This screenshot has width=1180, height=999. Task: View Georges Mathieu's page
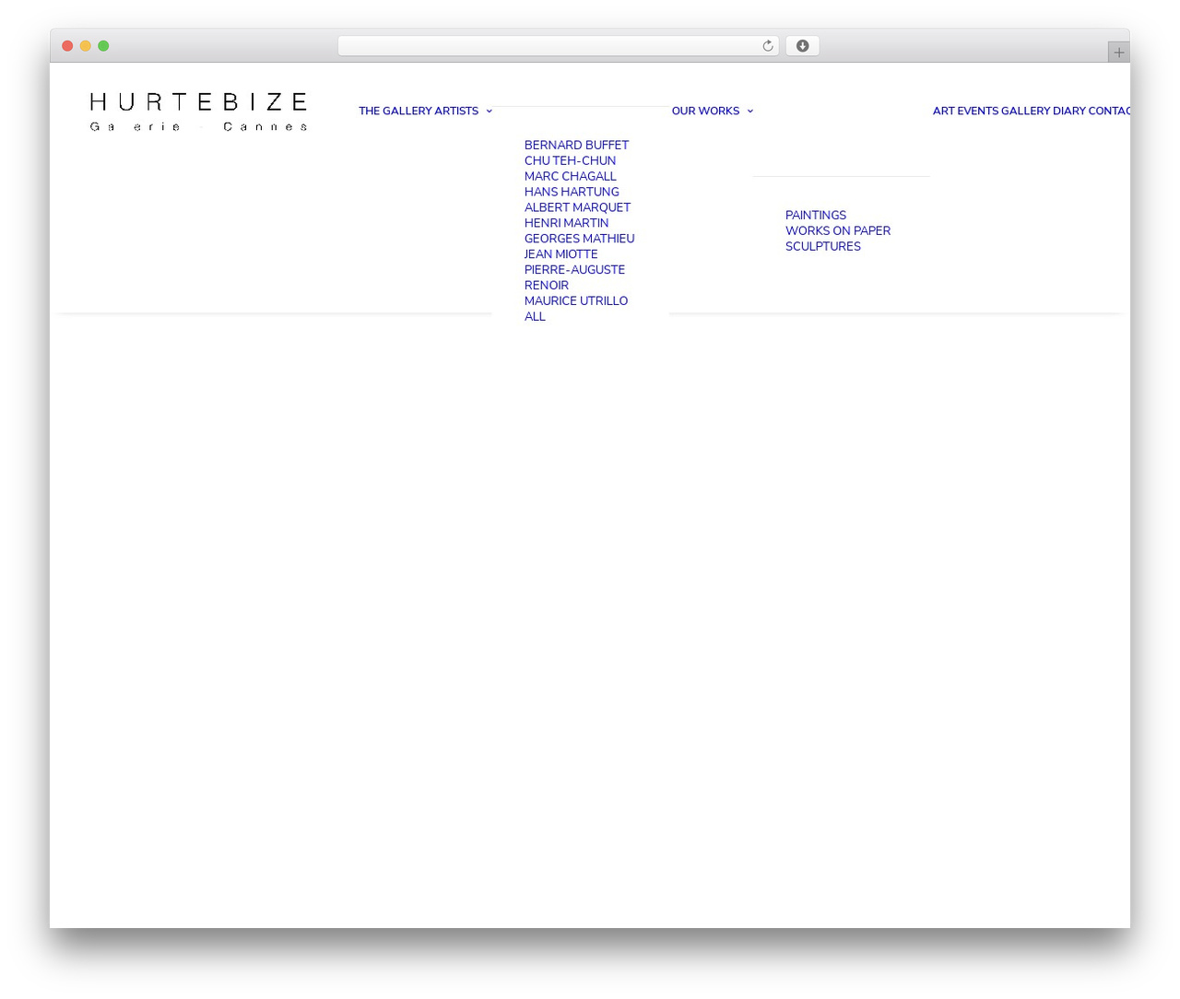pyautogui.click(x=579, y=239)
